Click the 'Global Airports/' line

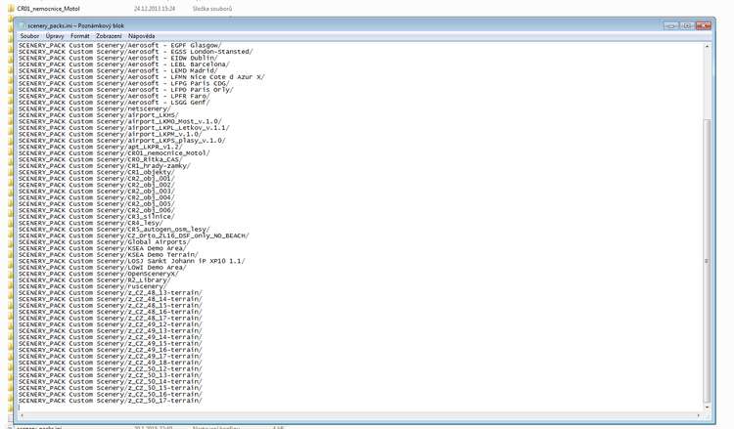(105, 242)
